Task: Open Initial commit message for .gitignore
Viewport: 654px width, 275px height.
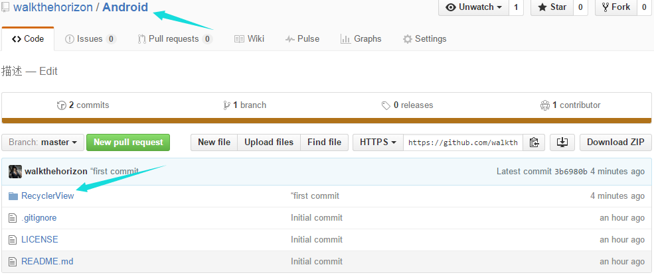Action: (317, 217)
